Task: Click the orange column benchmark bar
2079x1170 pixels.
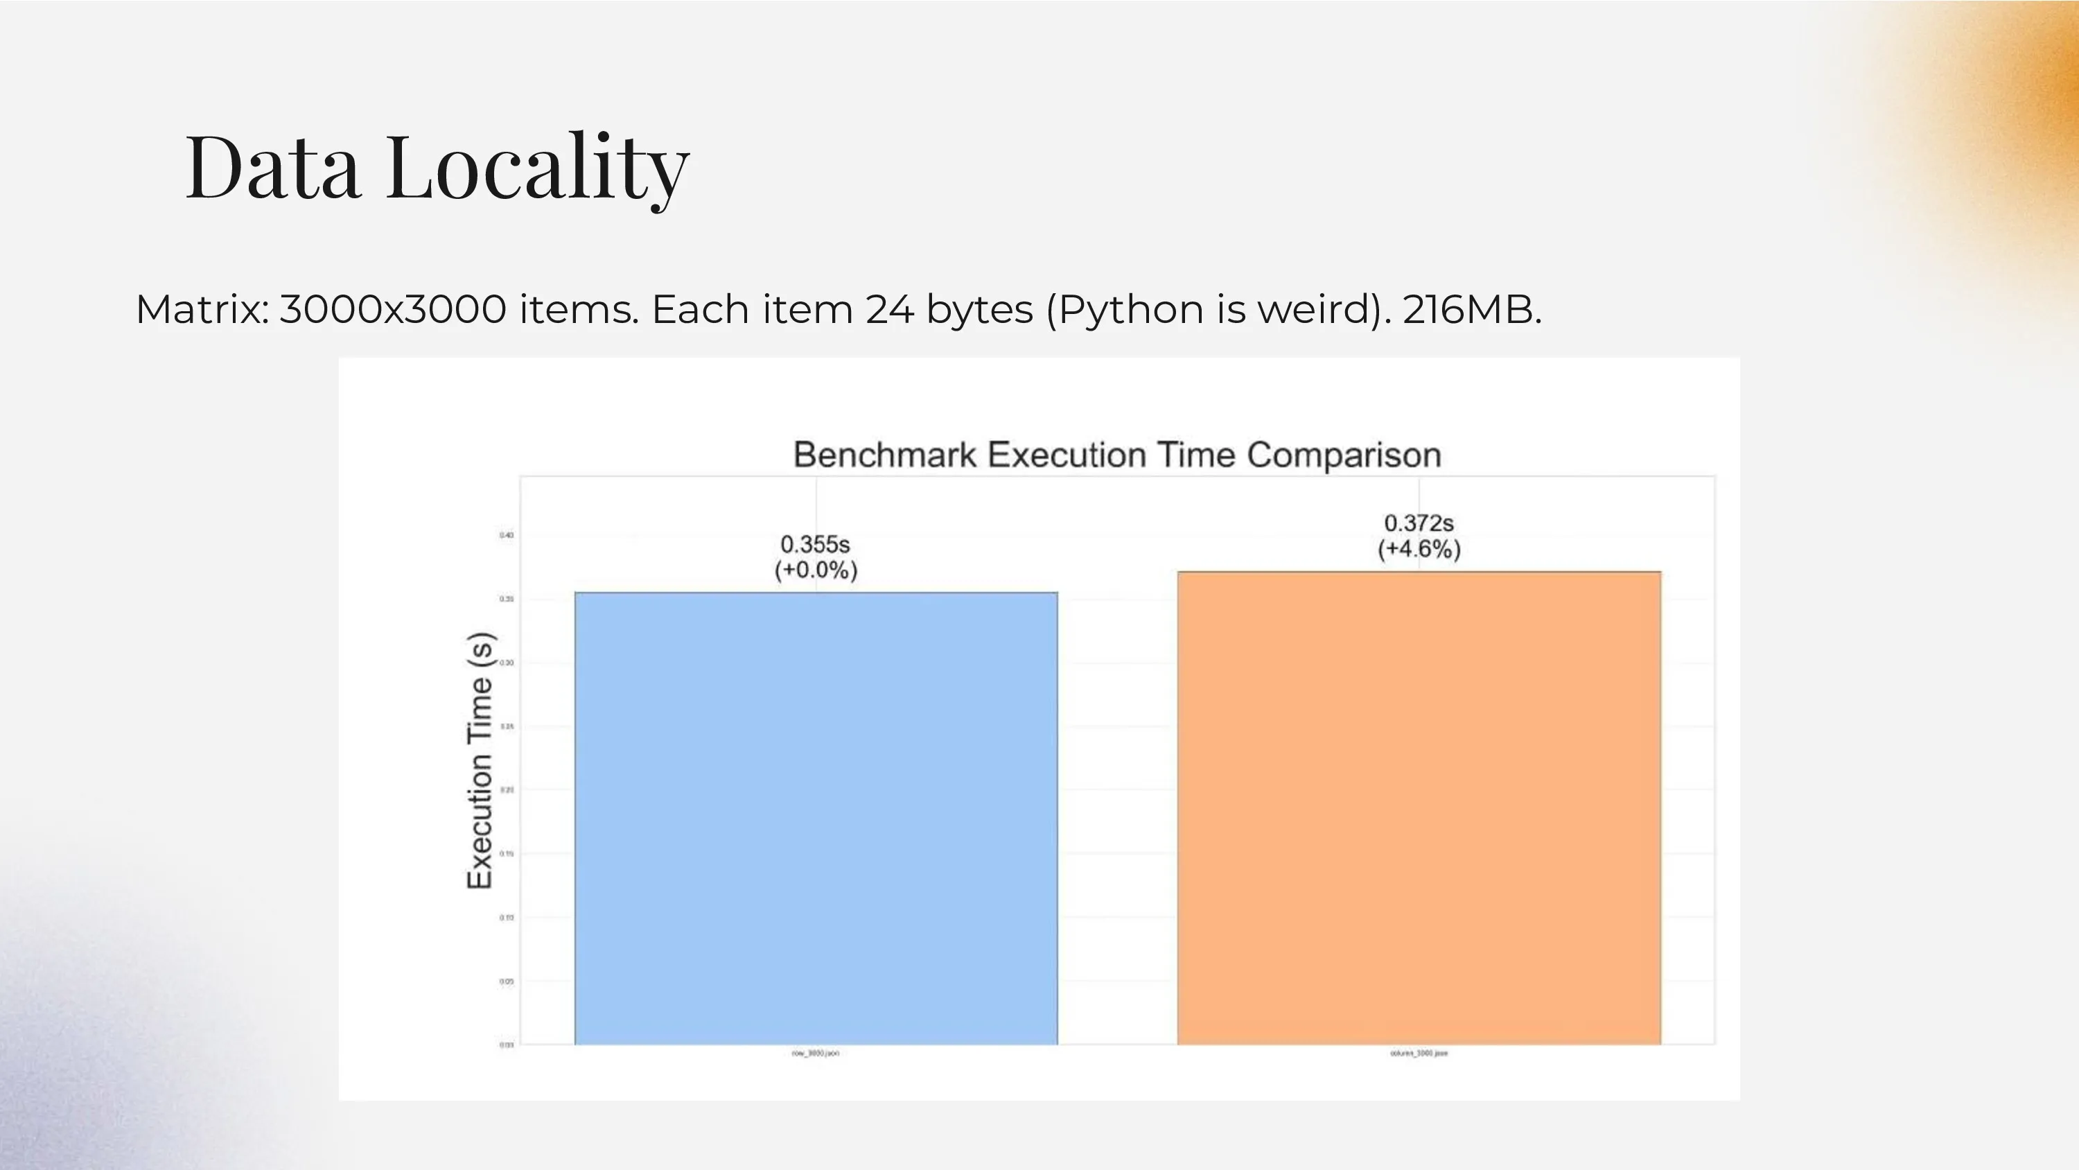Action: click(x=1419, y=807)
